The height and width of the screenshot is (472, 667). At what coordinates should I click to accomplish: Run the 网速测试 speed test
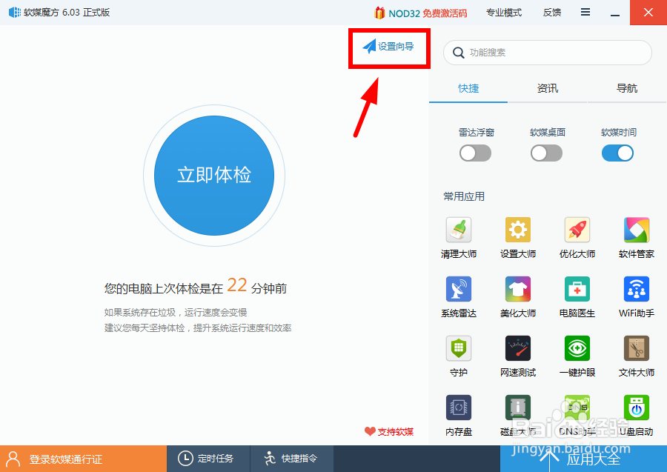[x=517, y=356]
